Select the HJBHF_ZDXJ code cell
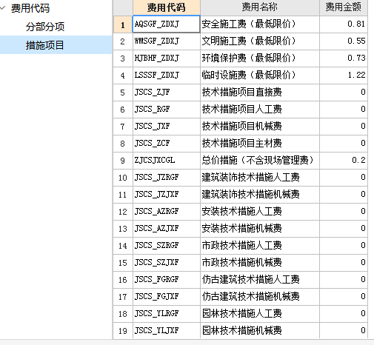This screenshot has height=345, width=374. click(167, 58)
